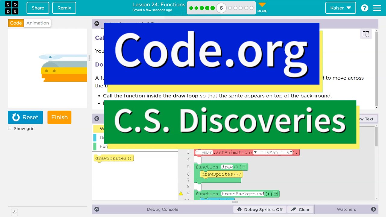Image resolution: width=386 pixels, height=217 pixels.
Task: Click the arrow button on function draw block
Action: (244, 167)
